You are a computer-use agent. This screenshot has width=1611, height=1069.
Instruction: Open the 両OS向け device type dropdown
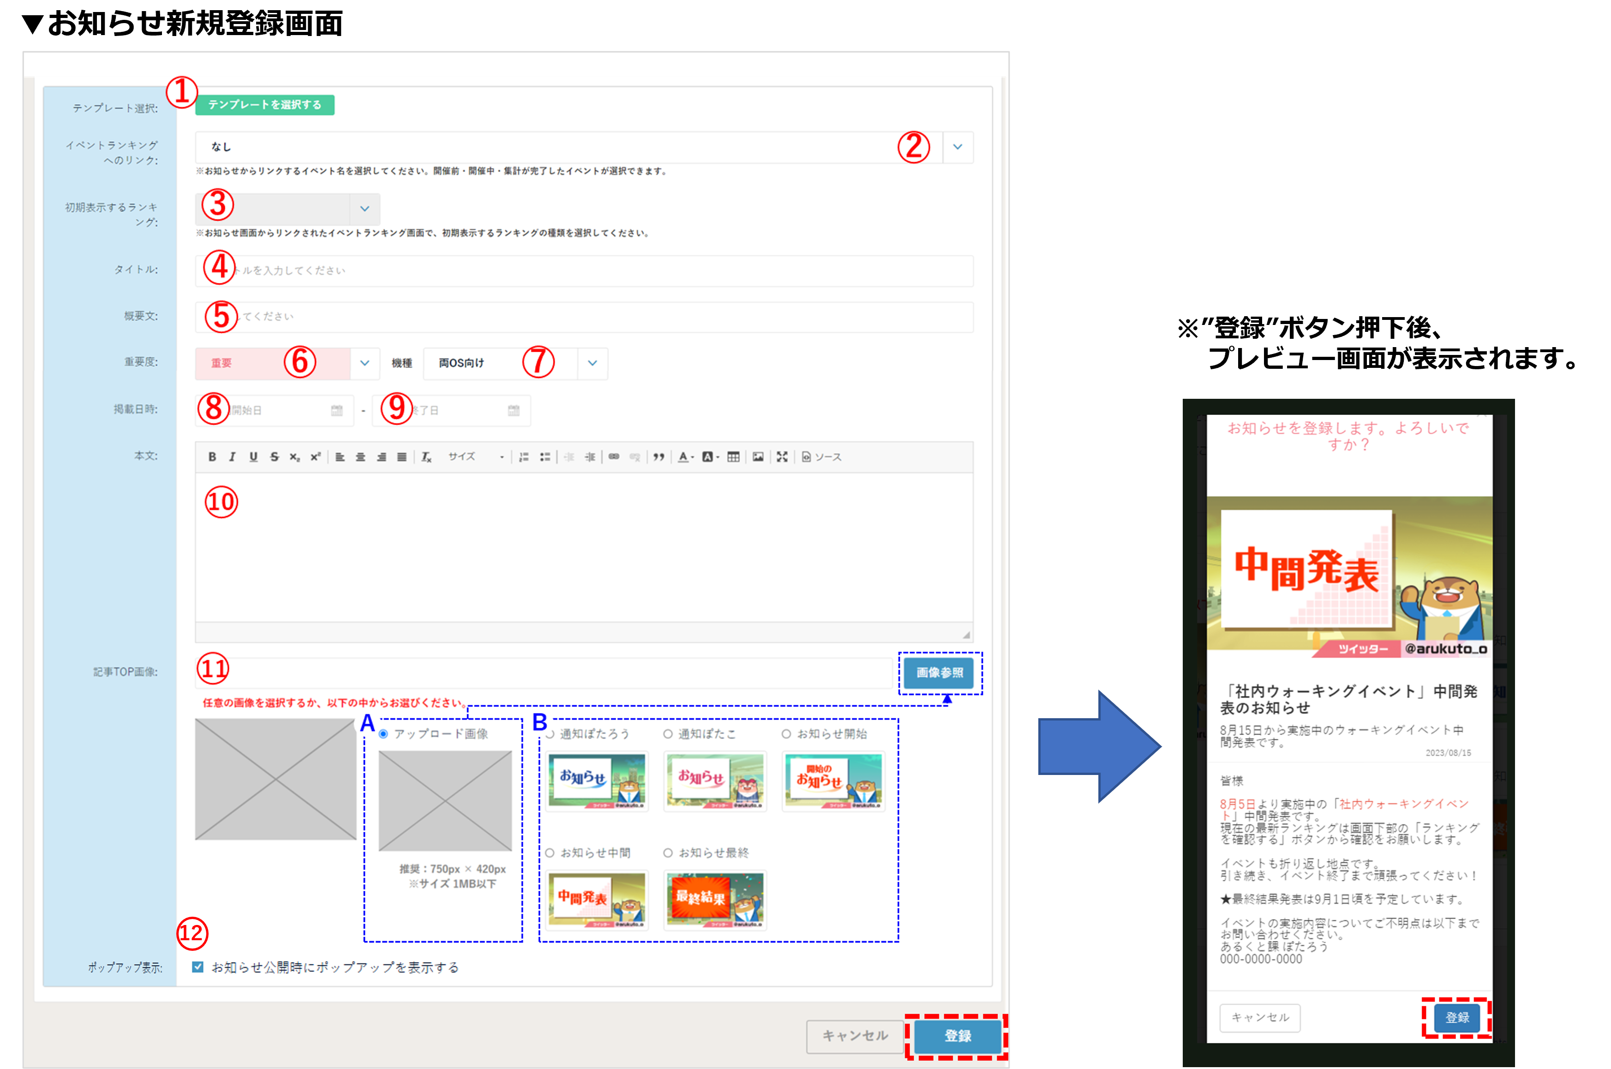[592, 363]
